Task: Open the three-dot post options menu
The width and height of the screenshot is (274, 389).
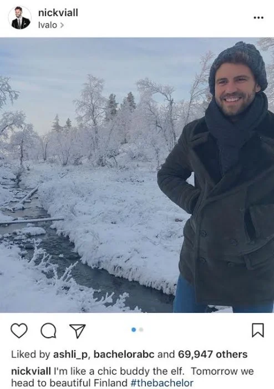Action: point(258,18)
